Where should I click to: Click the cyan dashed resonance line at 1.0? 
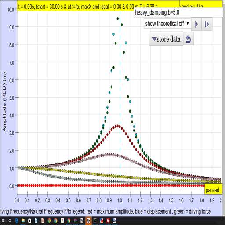coord(120,102)
